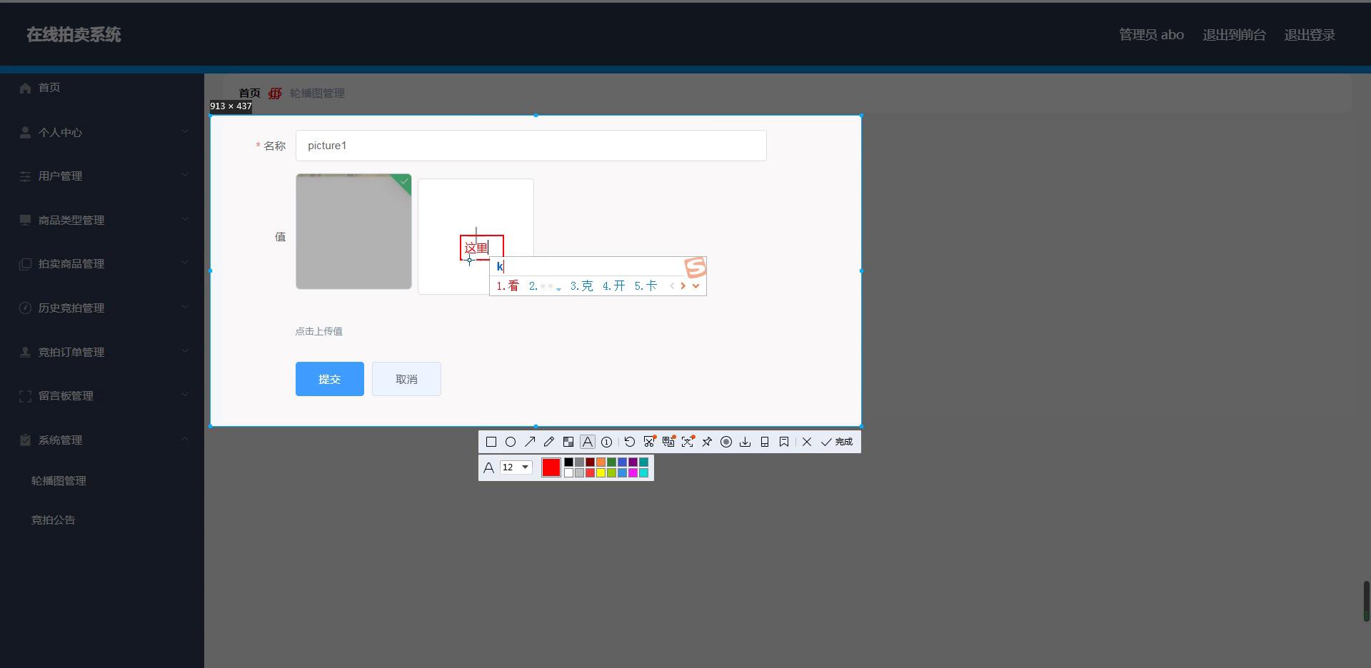Select the ellipse annotation tool

pyautogui.click(x=511, y=442)
